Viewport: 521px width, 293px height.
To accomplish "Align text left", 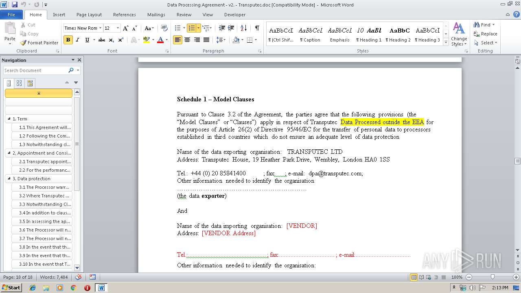I will click(177, 40).
